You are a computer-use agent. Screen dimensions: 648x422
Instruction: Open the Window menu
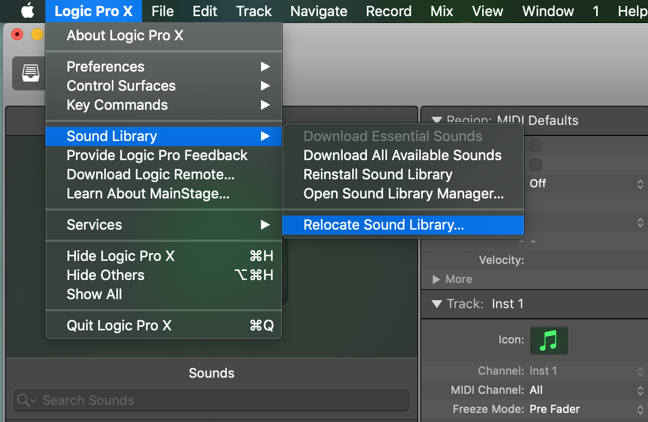[x=548, y=11]
